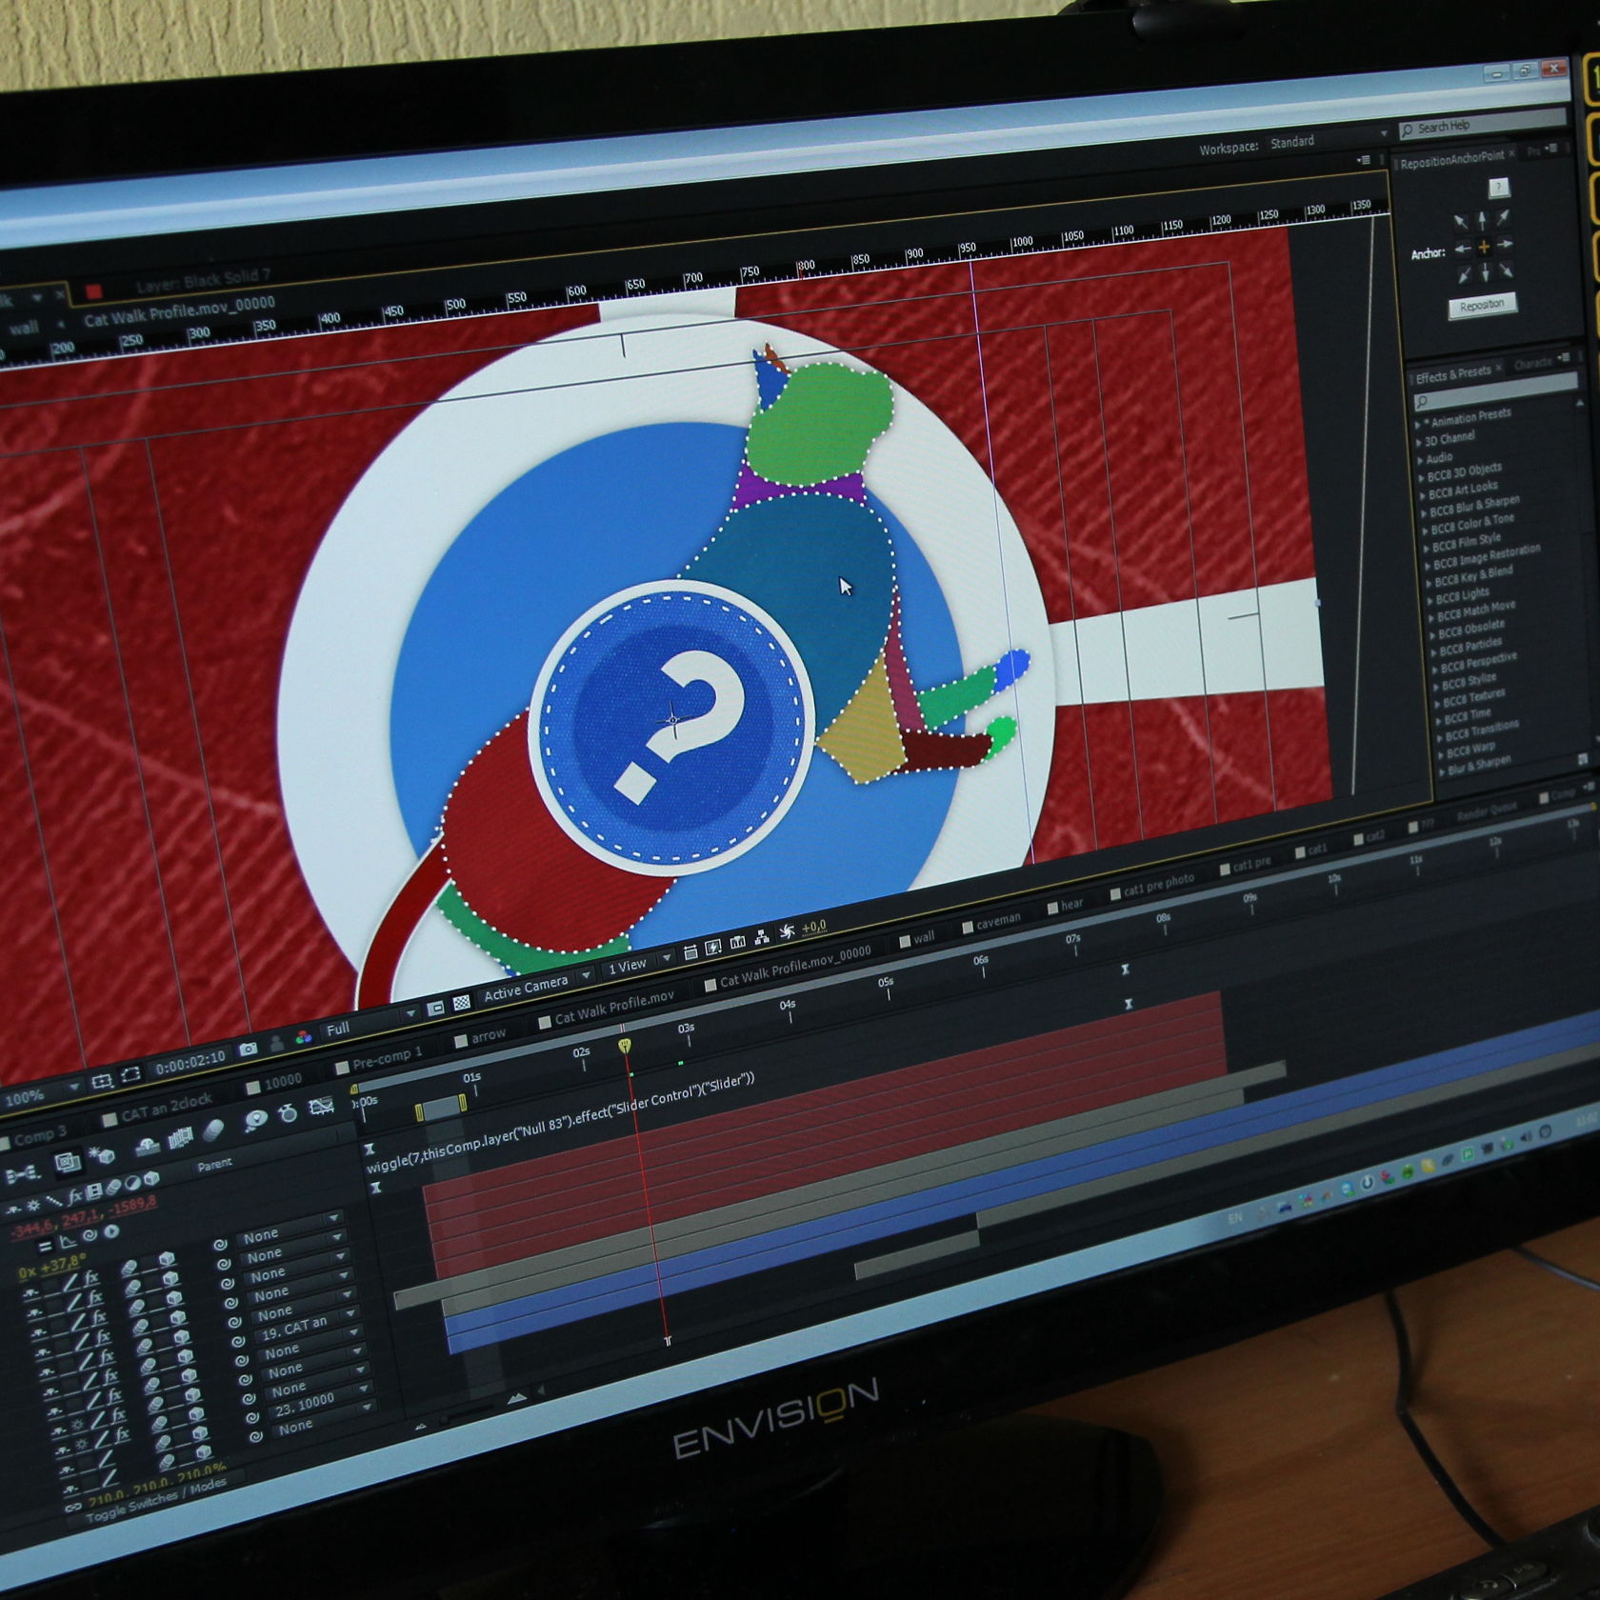Screen dimensions: 1600x1600
Task: Click the yellow current time indicator marker
Action: tap(625, 1047)
